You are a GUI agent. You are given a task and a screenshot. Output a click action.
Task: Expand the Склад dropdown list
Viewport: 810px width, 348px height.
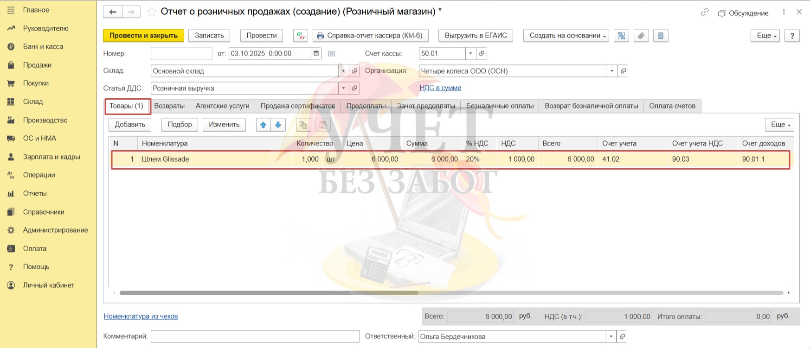coord(343,71)
